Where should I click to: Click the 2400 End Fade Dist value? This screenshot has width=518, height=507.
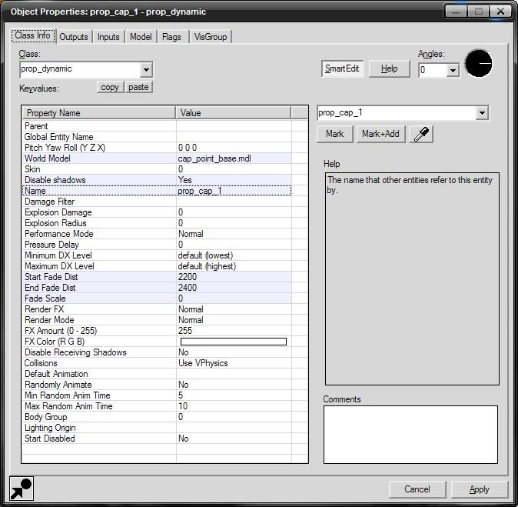(x=188, y=288)
